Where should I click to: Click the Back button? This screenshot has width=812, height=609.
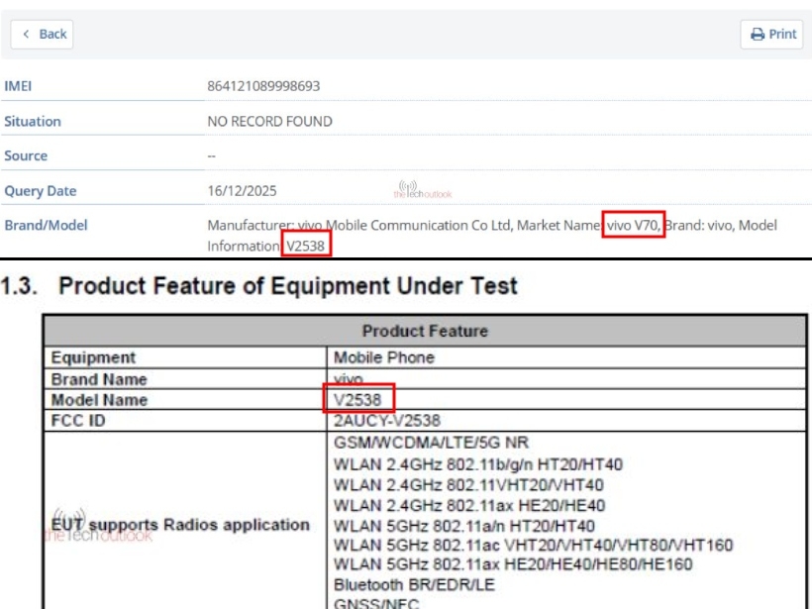pos(42,34)
